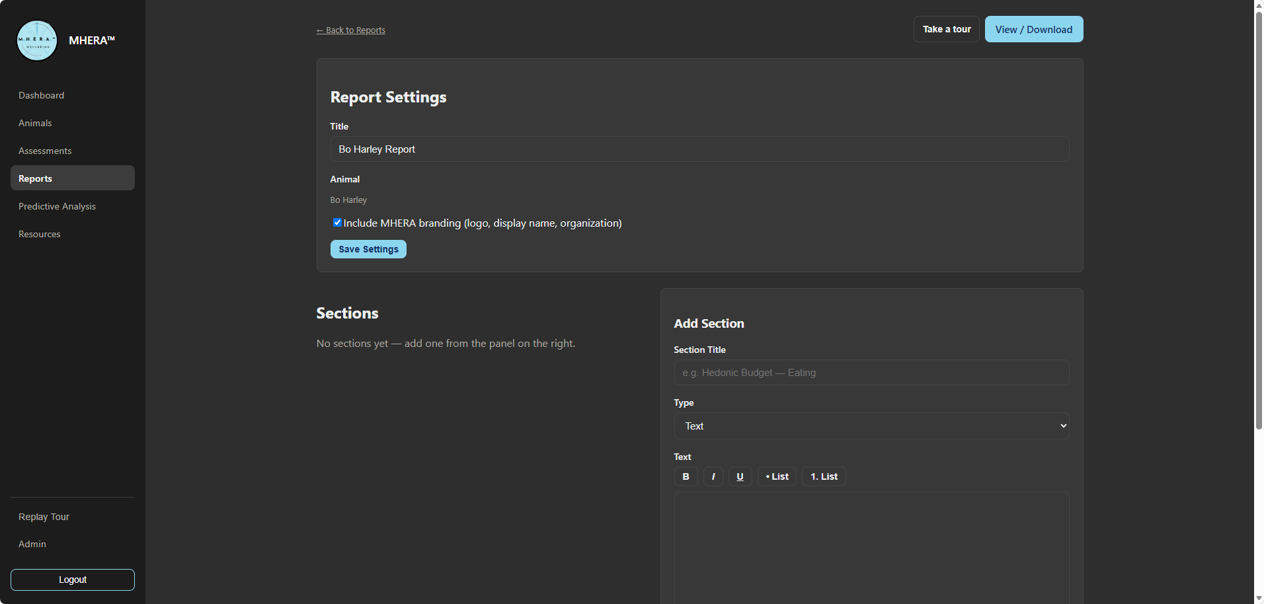Click the Take a tour button
The height and width of the screenshot is (604, 1264).
(947, 29)
